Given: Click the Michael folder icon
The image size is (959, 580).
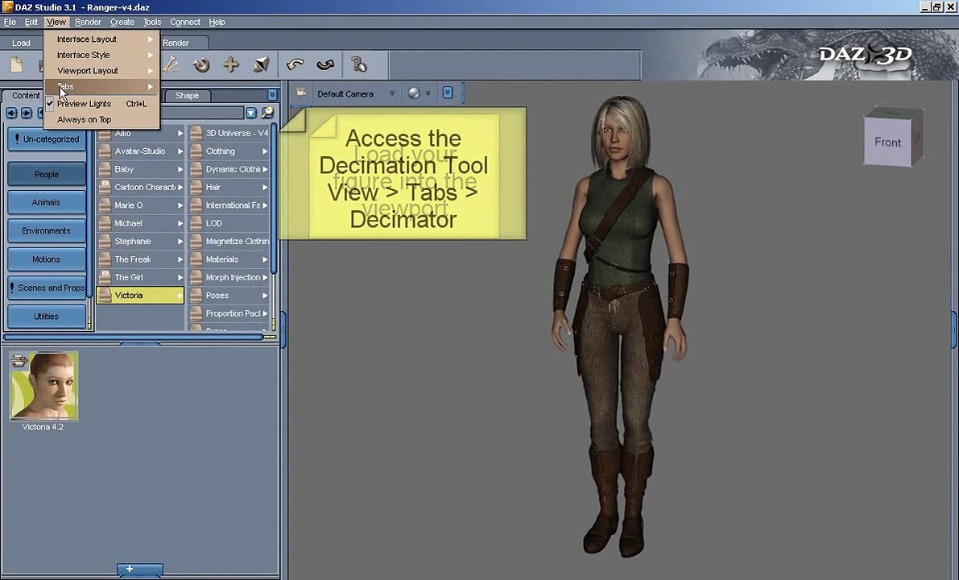Looking at the screenshot, I should [105, 223].
